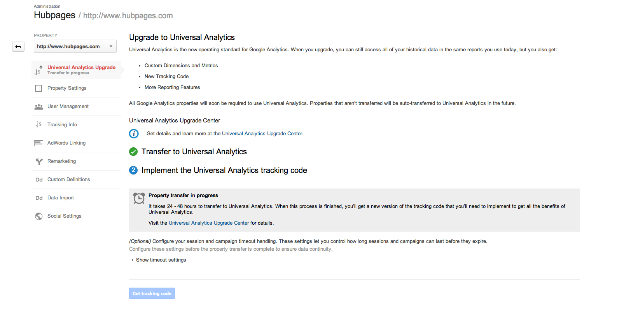Click the Implement tracking code step heading

(x=224, y=170)
